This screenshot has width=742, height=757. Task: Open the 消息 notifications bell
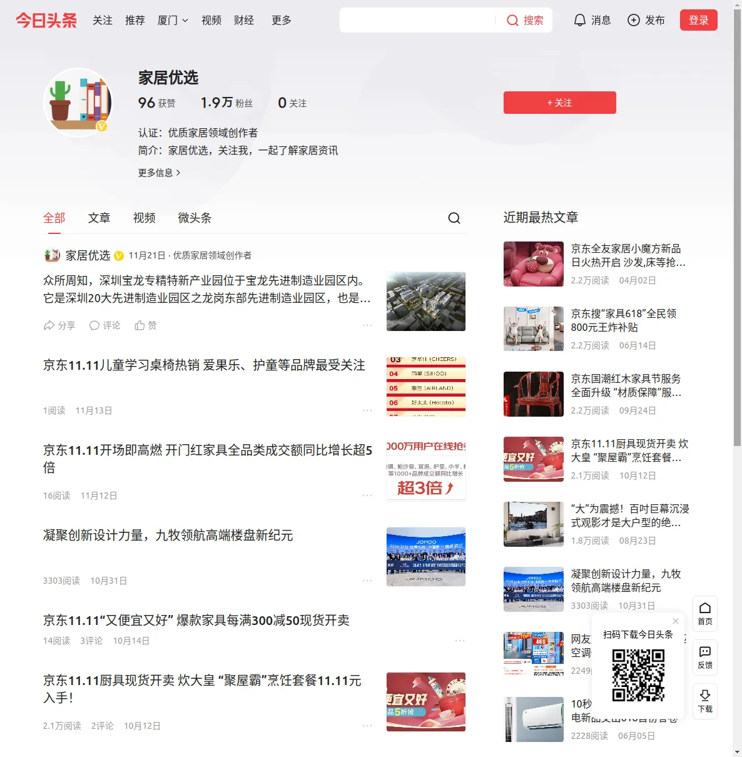580,20
